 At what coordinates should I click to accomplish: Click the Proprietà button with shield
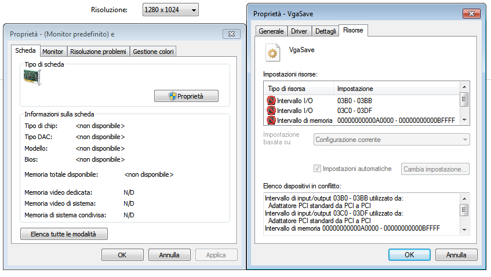pos(186,96)
